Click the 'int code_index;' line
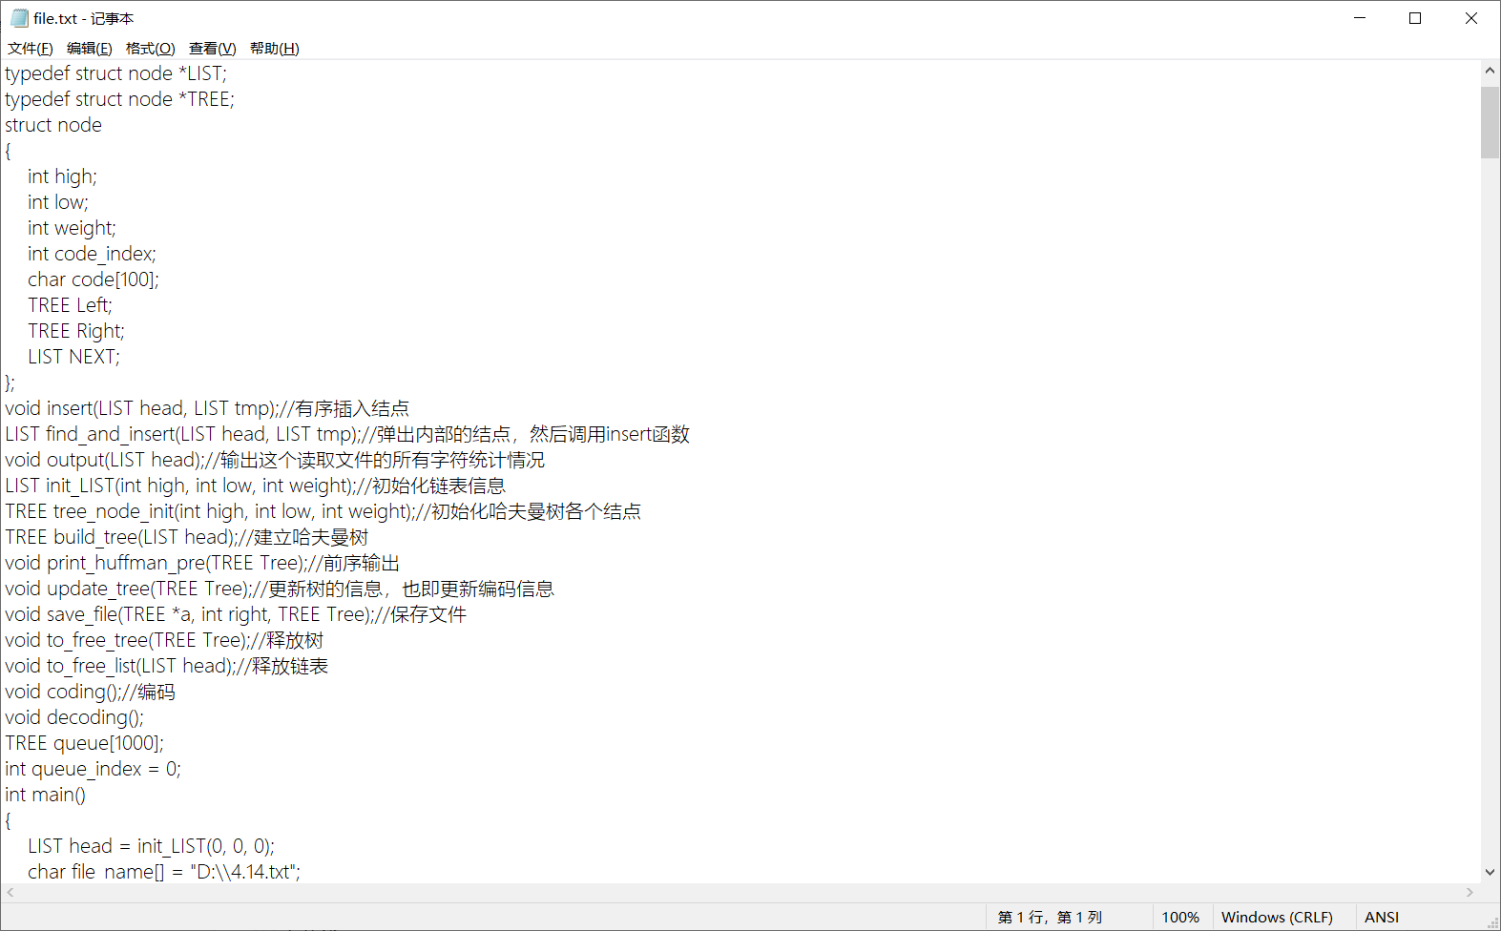1501x931 pixels. click(x=92, y=254)
